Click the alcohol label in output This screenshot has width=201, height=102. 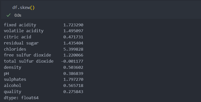(x=12, y=85)
